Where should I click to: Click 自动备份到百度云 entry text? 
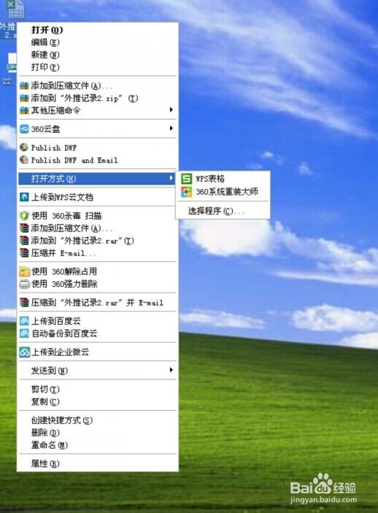64,333
